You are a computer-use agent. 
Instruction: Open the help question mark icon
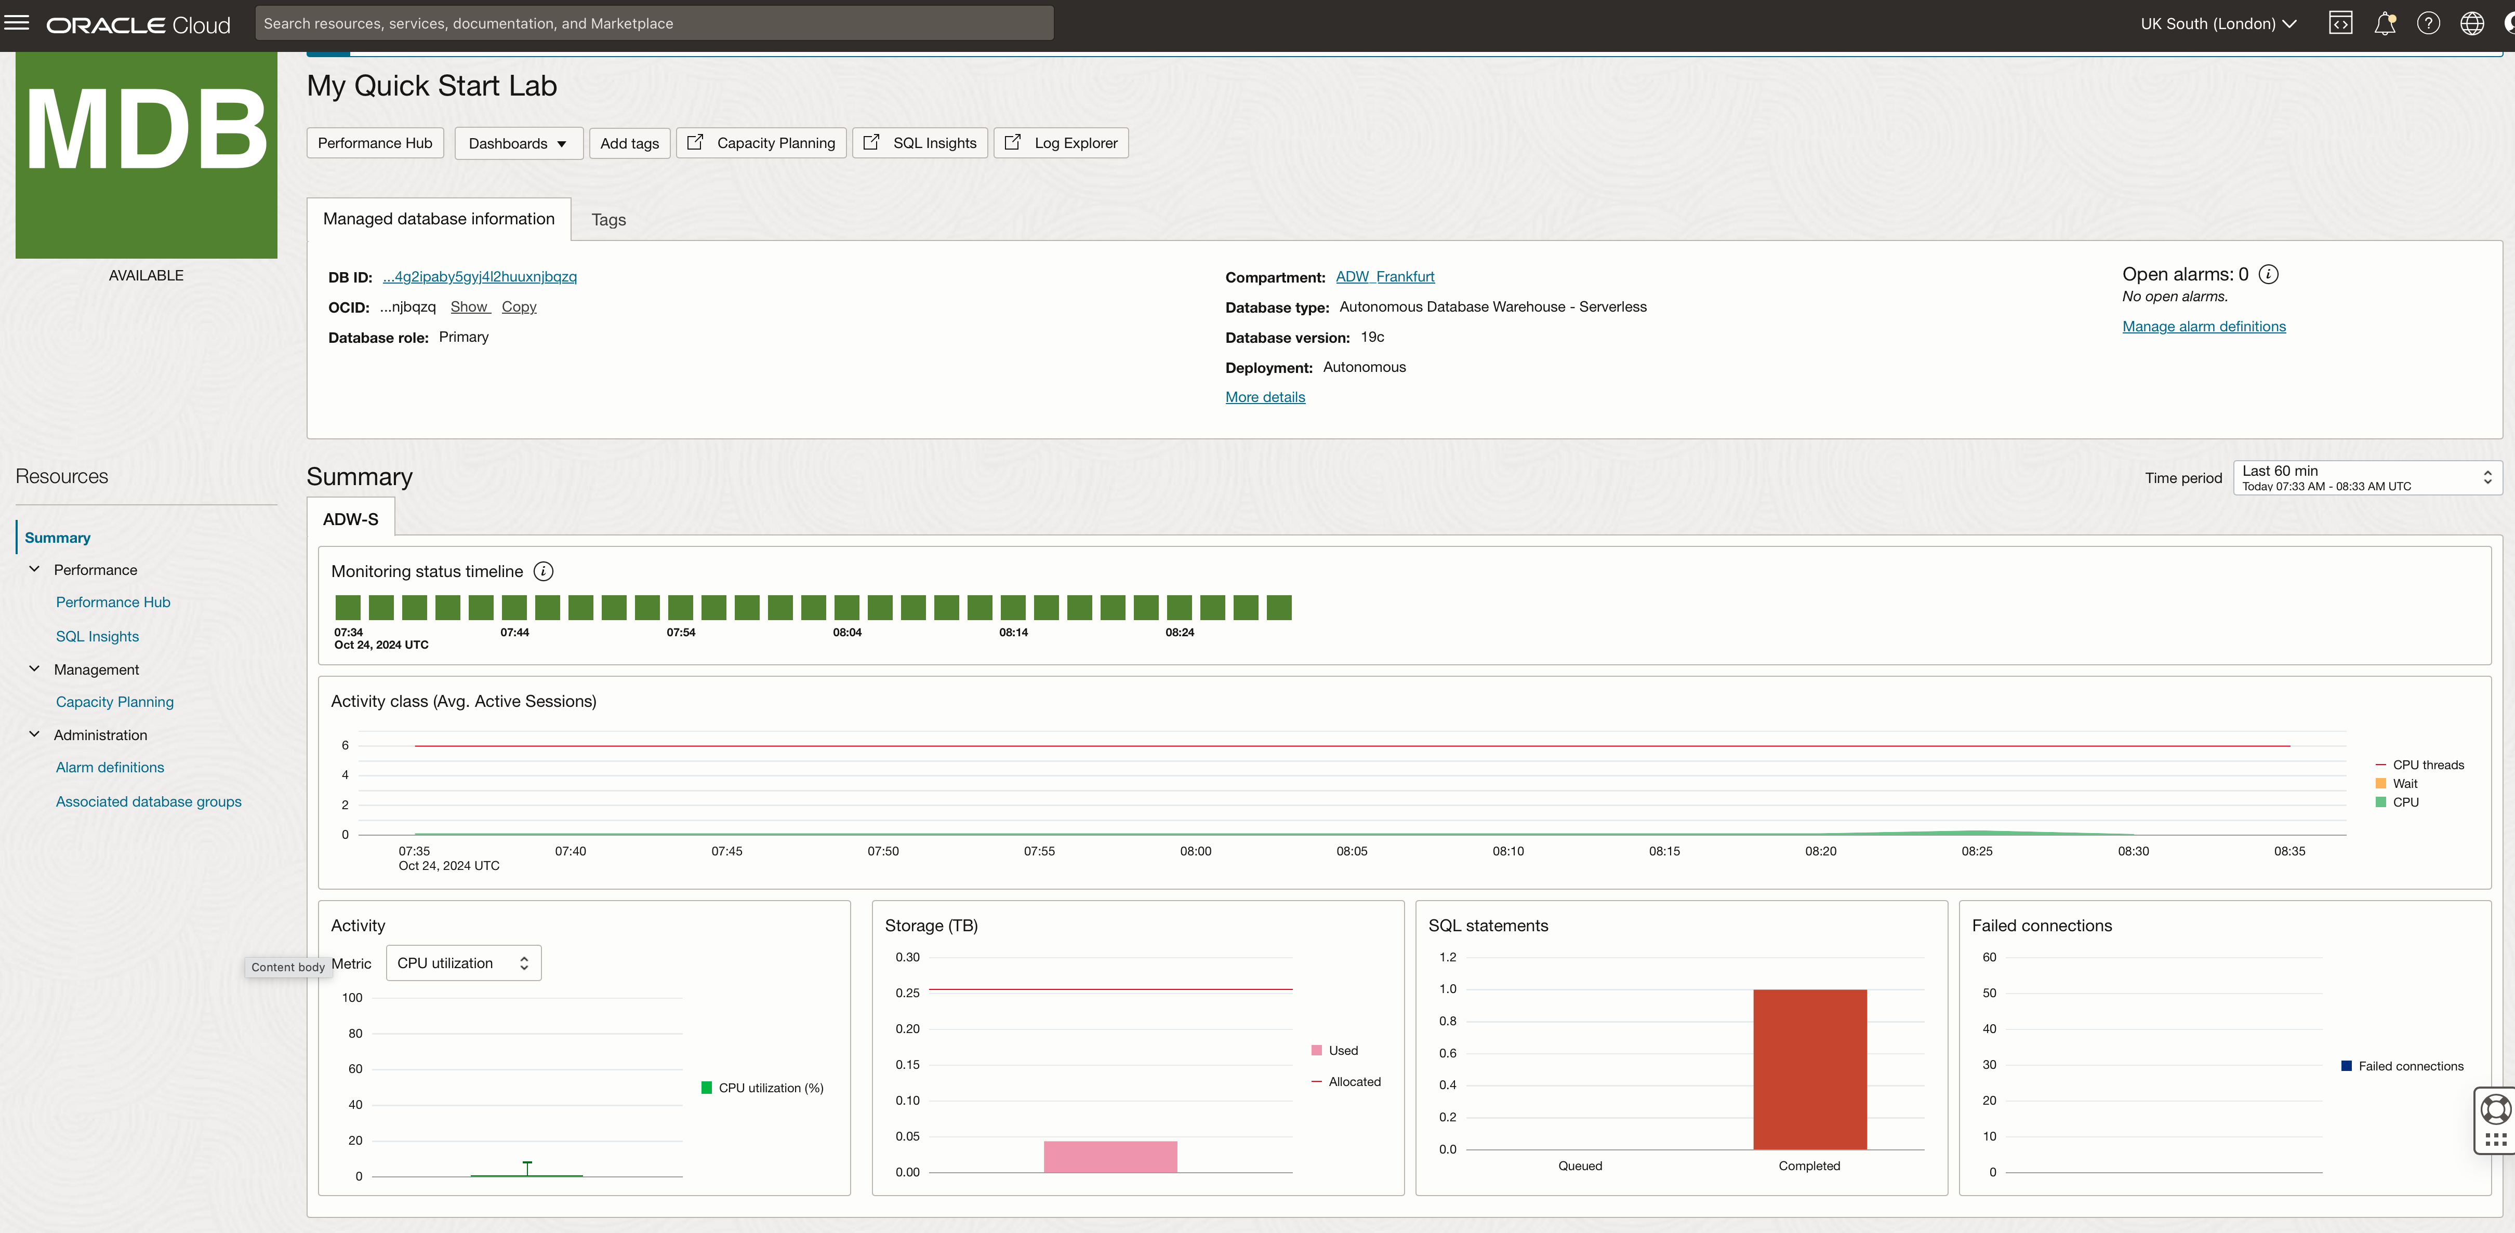point(2428,23)
